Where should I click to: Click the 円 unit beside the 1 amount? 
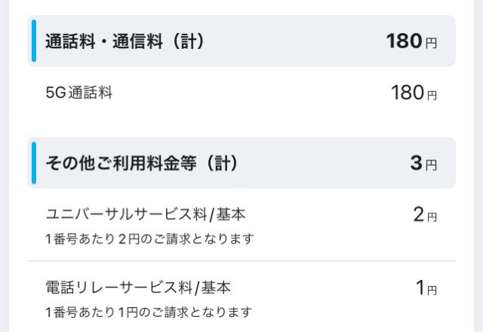[x=432, y=290]
